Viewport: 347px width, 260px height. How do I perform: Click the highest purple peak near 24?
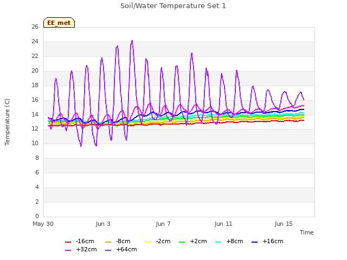(x=132, y=41)
